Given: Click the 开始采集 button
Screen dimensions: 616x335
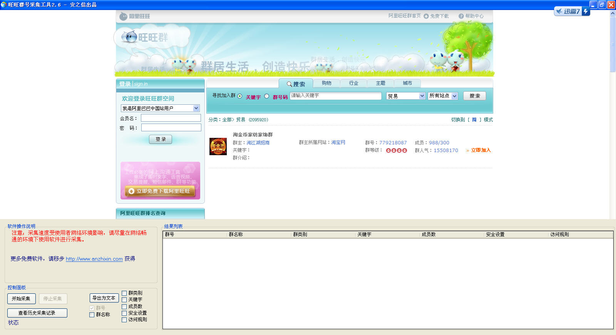Looking at the screenshot, I should (21, 299).
